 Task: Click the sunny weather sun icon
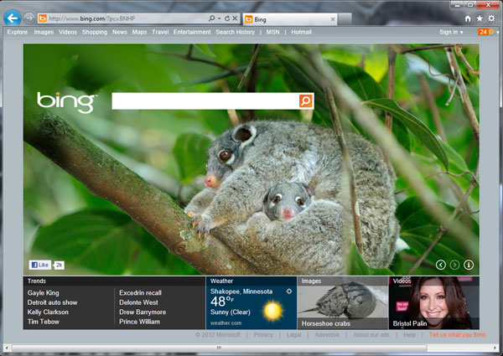tap(272, 311)
